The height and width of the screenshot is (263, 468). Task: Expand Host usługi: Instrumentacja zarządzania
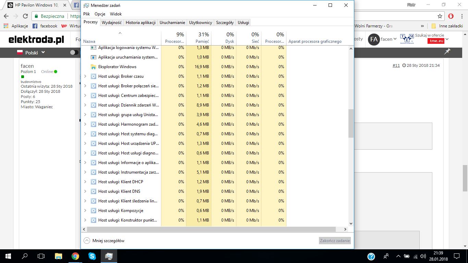[x=85, y=172]
